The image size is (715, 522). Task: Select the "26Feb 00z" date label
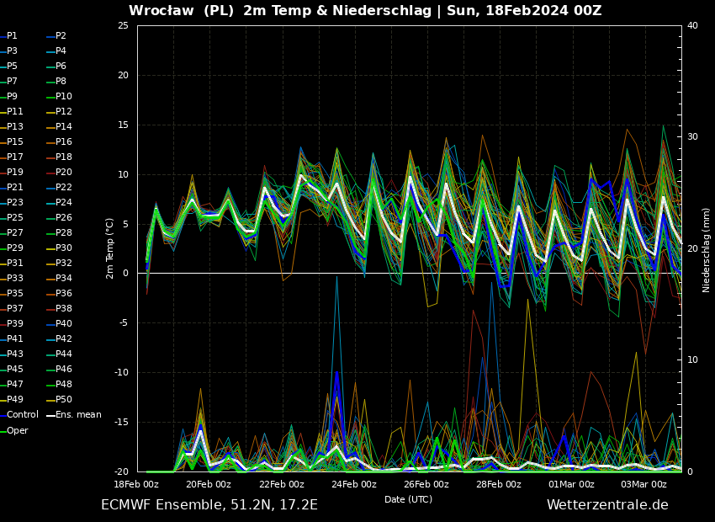click(x=426, y=485)
